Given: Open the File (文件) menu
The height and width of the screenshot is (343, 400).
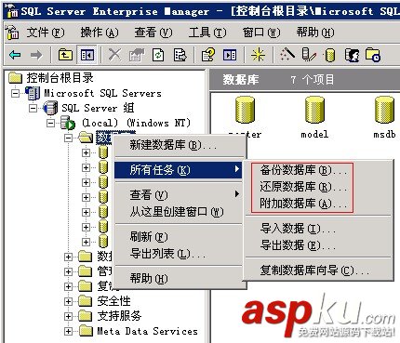Looking at the screenshot, I should [x=46, y=33].
